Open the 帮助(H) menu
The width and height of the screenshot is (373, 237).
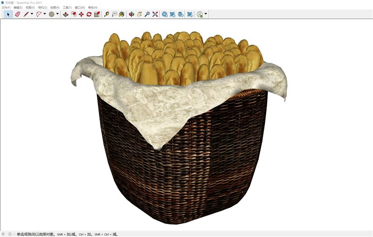pyautogui.click(x=93, y=7)
